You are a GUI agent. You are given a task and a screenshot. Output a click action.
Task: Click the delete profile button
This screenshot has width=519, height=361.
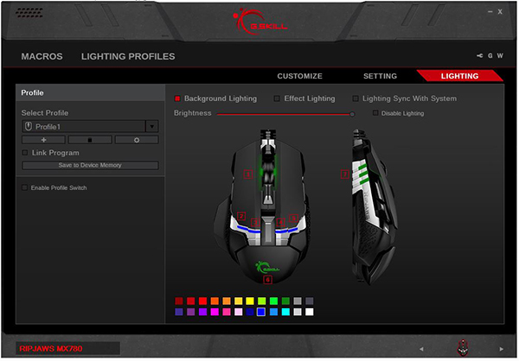(90, 140)
